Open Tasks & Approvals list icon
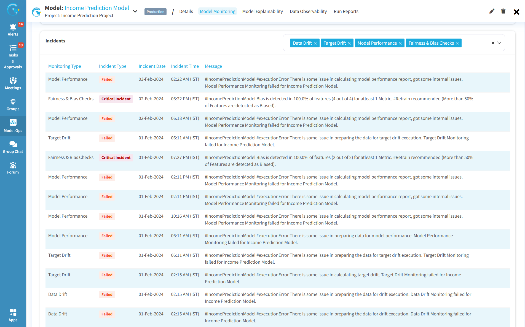The height and width of the screenshot is (327, 525). [x=13, y=48]
